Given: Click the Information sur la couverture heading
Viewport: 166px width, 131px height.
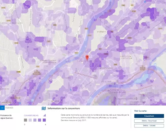Looking at the screenshot, I should 64,108.
